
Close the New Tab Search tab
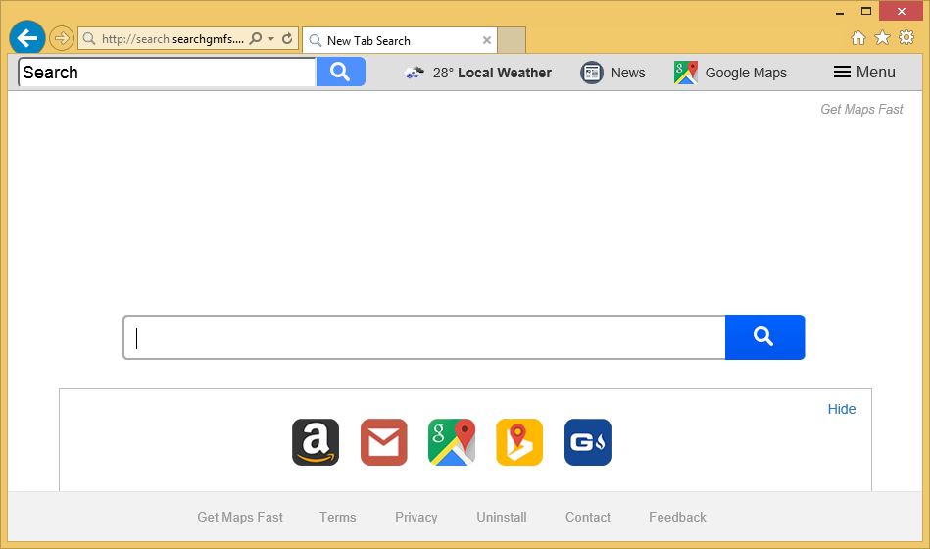click(x=486, y=40)
